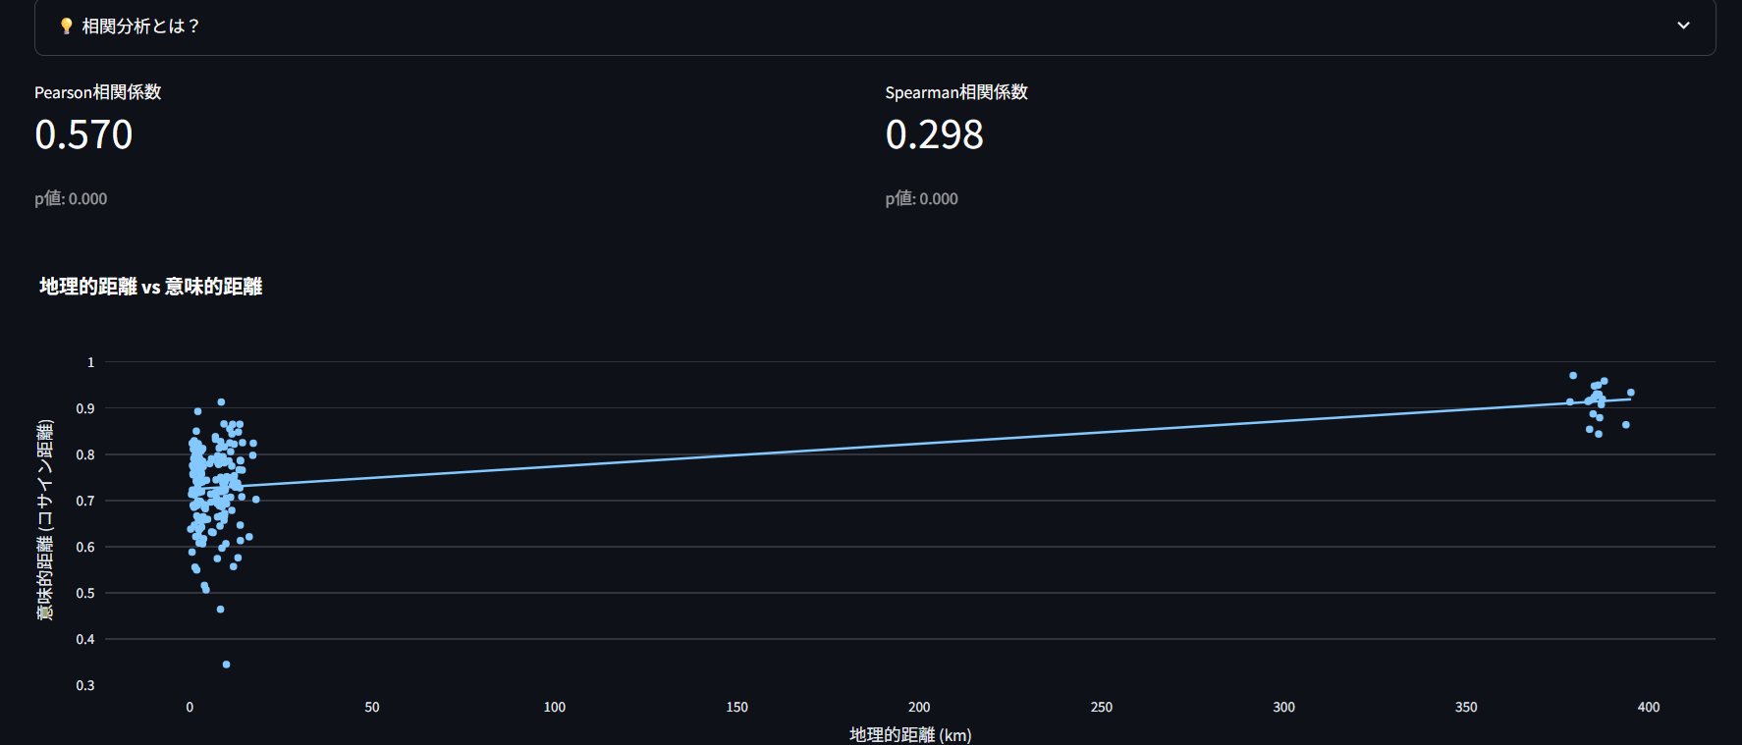Image resolution: width=1742 pixels, height=745 pixels.
Task: Expand the 相関分析とは？ section
Action: pyautogui.click(x=141, y=27)
